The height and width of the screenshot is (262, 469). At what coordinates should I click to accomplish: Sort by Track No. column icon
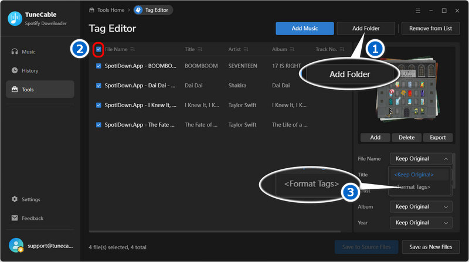[x=342, y=49]
